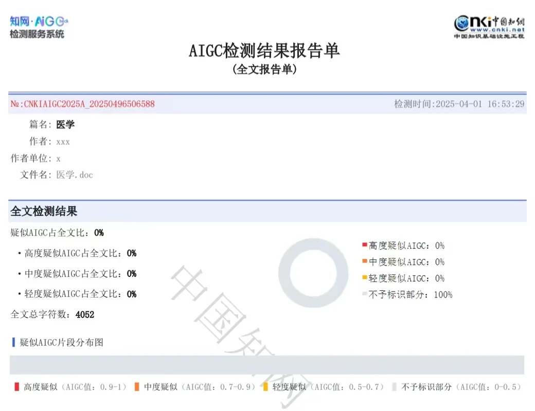This screenshot has width=535, height=411.
Task: Click the 轻度疑似AIGC占全文比 0% bullet
Action: click(x=78, y=294)
